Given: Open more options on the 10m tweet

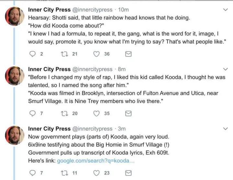Looking at the screenshot, I should tap(226, 10).
